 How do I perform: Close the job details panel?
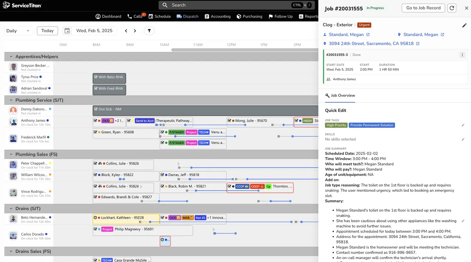pos(467,8)
